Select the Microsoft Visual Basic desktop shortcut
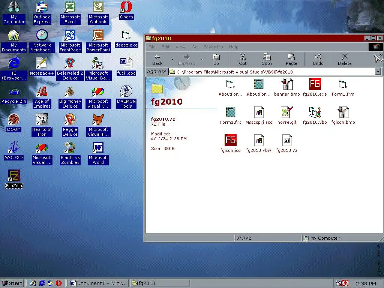The width and height of the screenshot is (384, 288). tap(98, 69)
